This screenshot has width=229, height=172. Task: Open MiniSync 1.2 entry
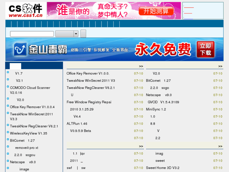click(156, 109)
